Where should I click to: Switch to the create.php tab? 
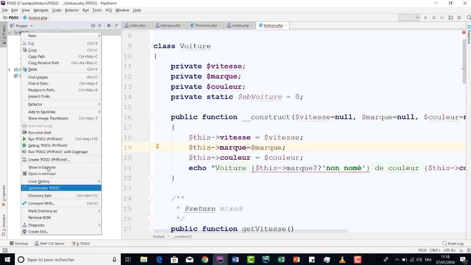pos(240,25)
